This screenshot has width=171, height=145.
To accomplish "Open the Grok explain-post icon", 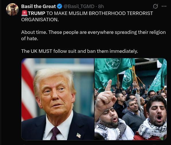I will tap(155, 6).
